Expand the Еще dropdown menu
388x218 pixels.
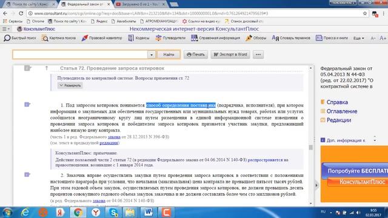358,38
